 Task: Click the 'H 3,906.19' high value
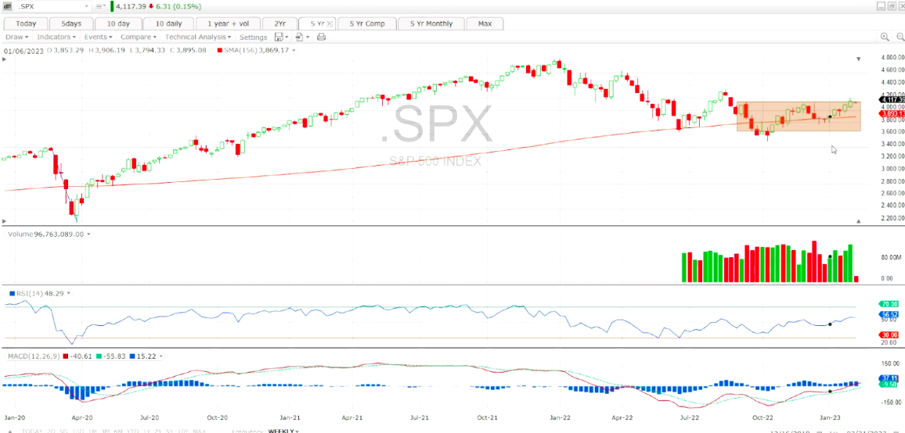pos(107,51)
